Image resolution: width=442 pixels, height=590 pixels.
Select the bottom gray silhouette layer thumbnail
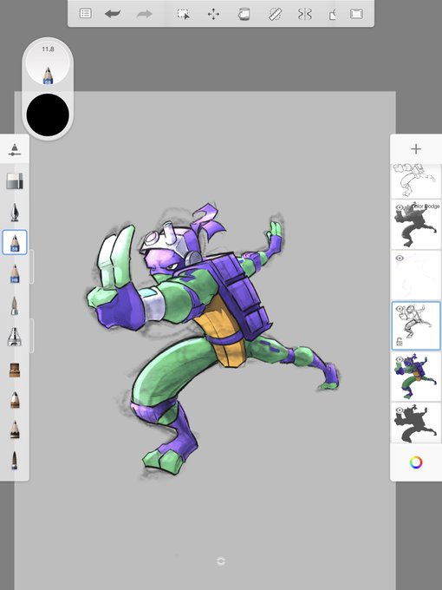[x=416, y=423]
